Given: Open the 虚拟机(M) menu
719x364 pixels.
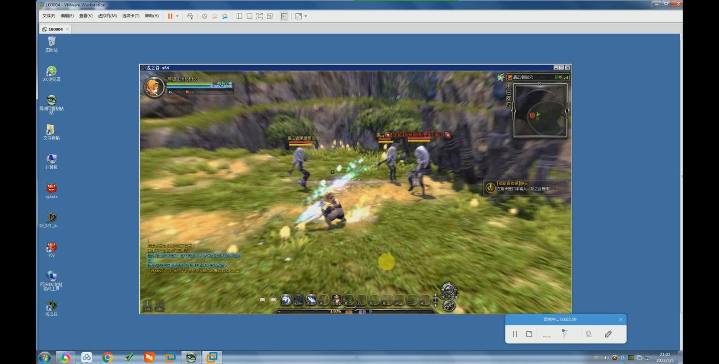Looking at the screenshot, I should 107,16.
